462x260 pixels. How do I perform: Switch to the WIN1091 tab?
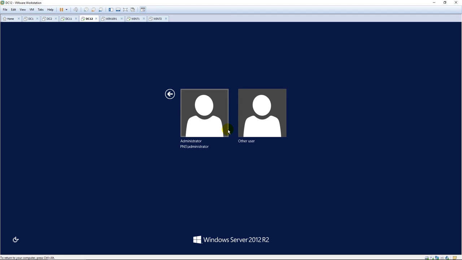(112, 18)
